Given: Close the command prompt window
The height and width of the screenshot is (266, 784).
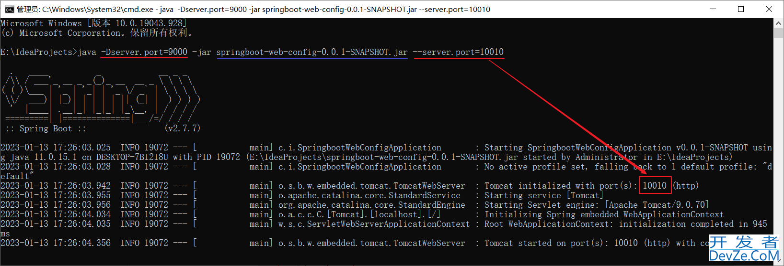Looking at the screenshot, I should coord(769,9).
